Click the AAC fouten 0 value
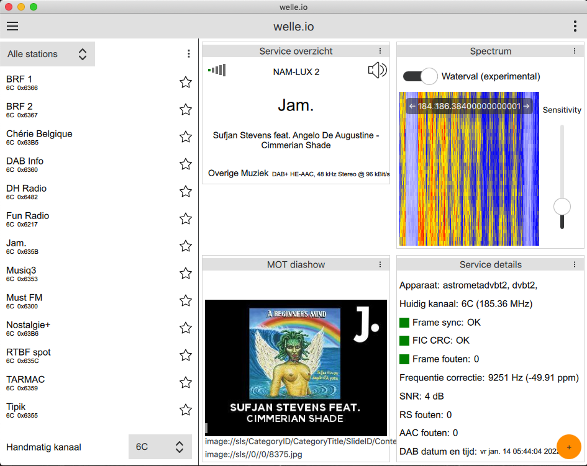The image size is (587, 466). pyautogui.click(x=429, y=432)
